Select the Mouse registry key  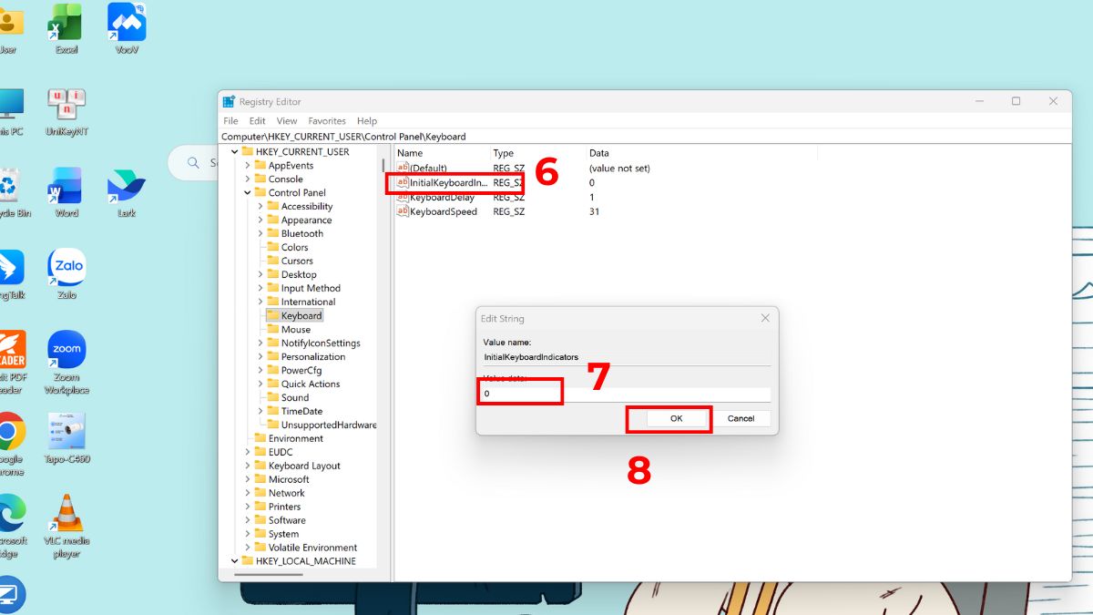(x=295, y=330)
